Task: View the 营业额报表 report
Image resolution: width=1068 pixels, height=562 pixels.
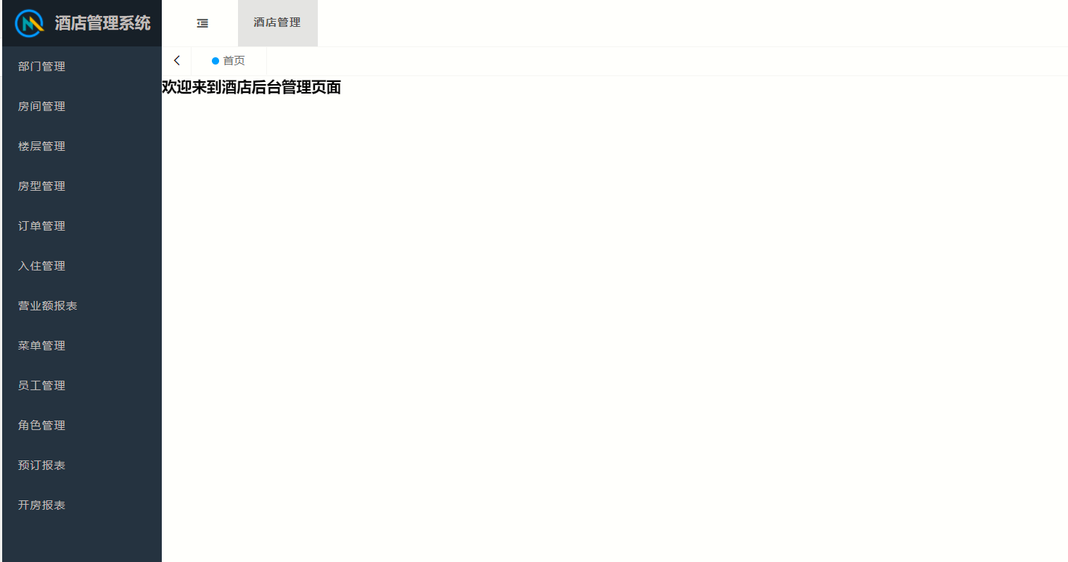Action: [x=82, y=306]
